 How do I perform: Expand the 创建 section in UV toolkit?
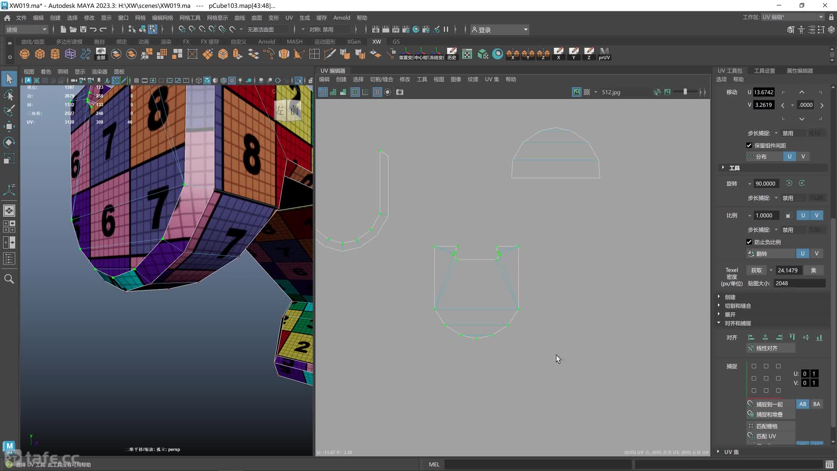[x=730, y=297]
